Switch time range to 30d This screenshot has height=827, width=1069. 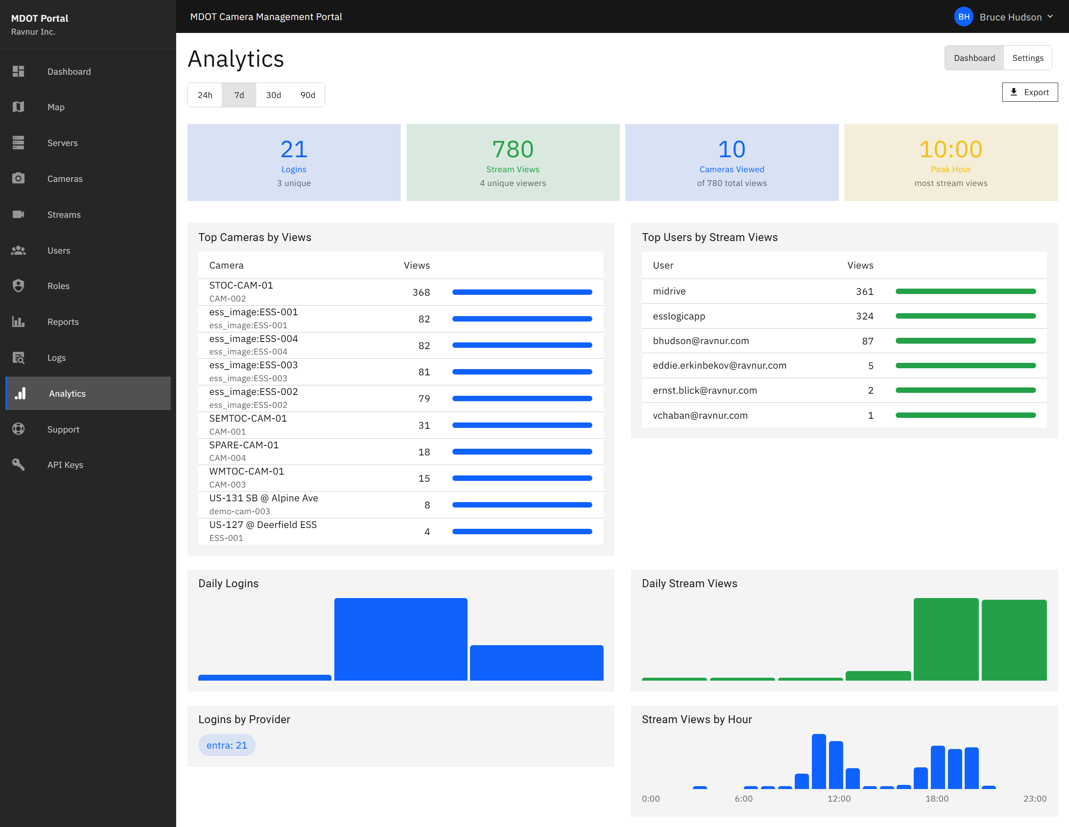[x=273, y=95]
